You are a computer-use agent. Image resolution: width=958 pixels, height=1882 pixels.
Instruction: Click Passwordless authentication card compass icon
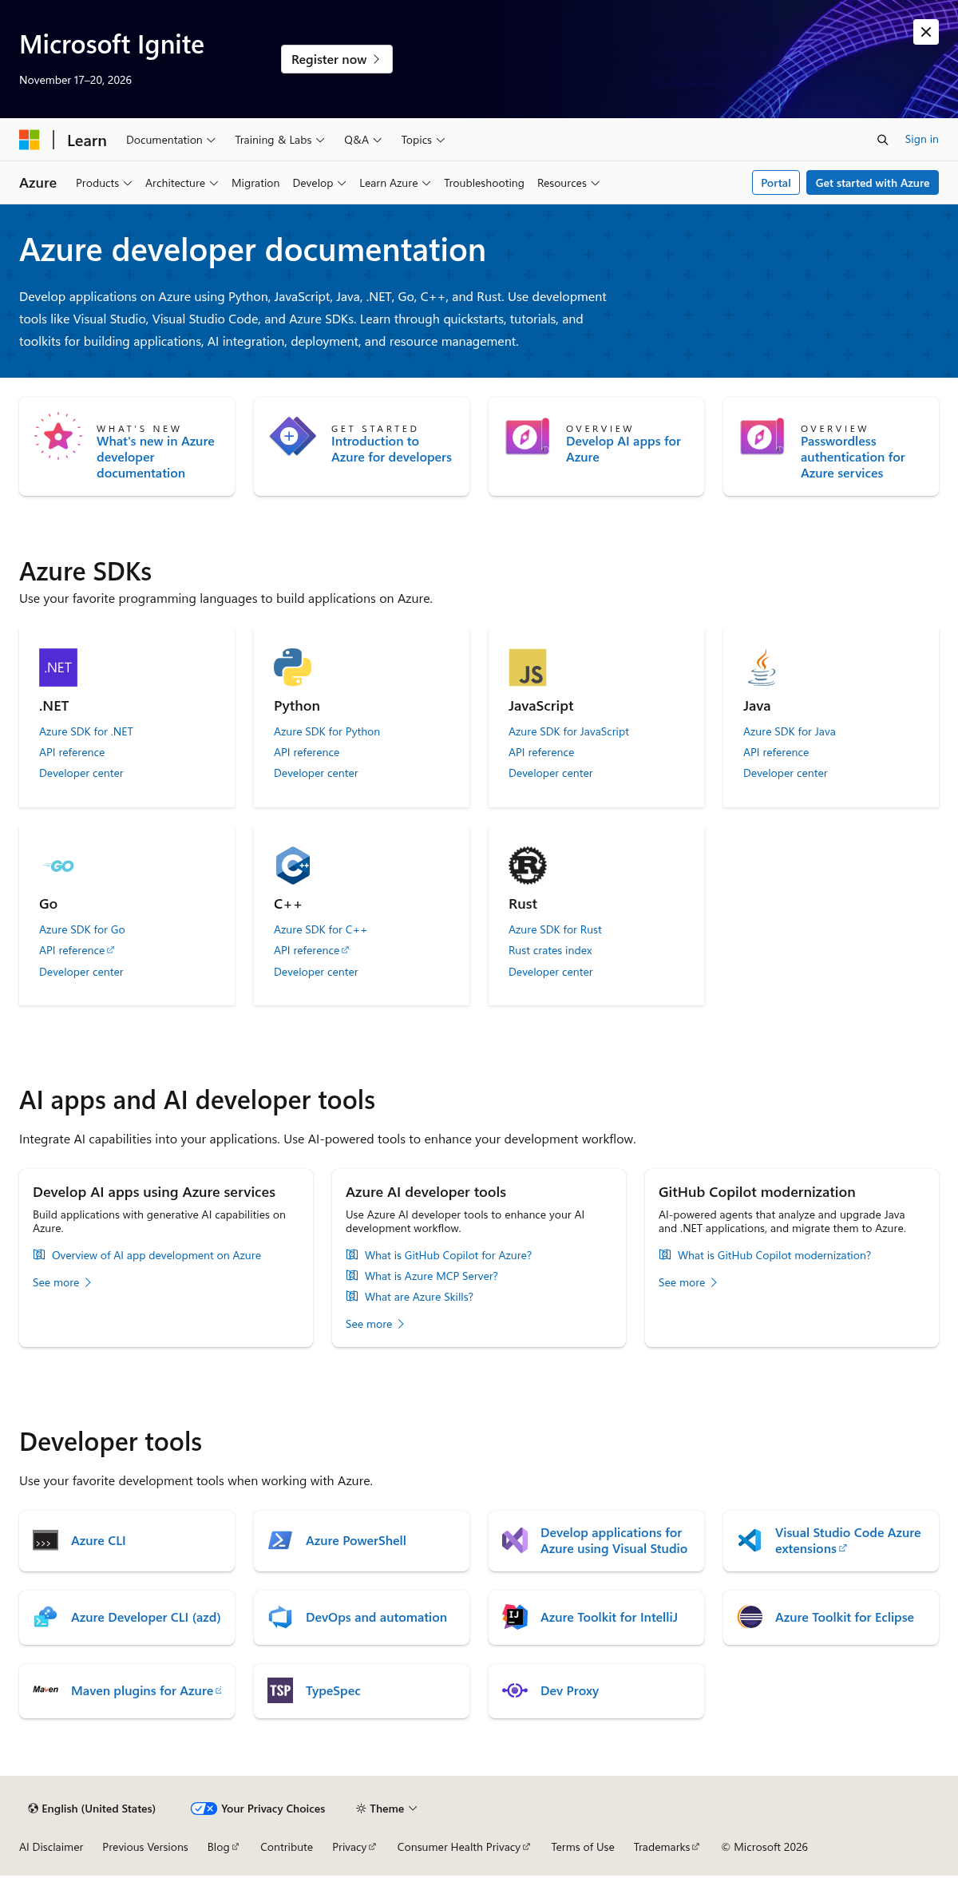pyautogui.click(x=762, y=436)
